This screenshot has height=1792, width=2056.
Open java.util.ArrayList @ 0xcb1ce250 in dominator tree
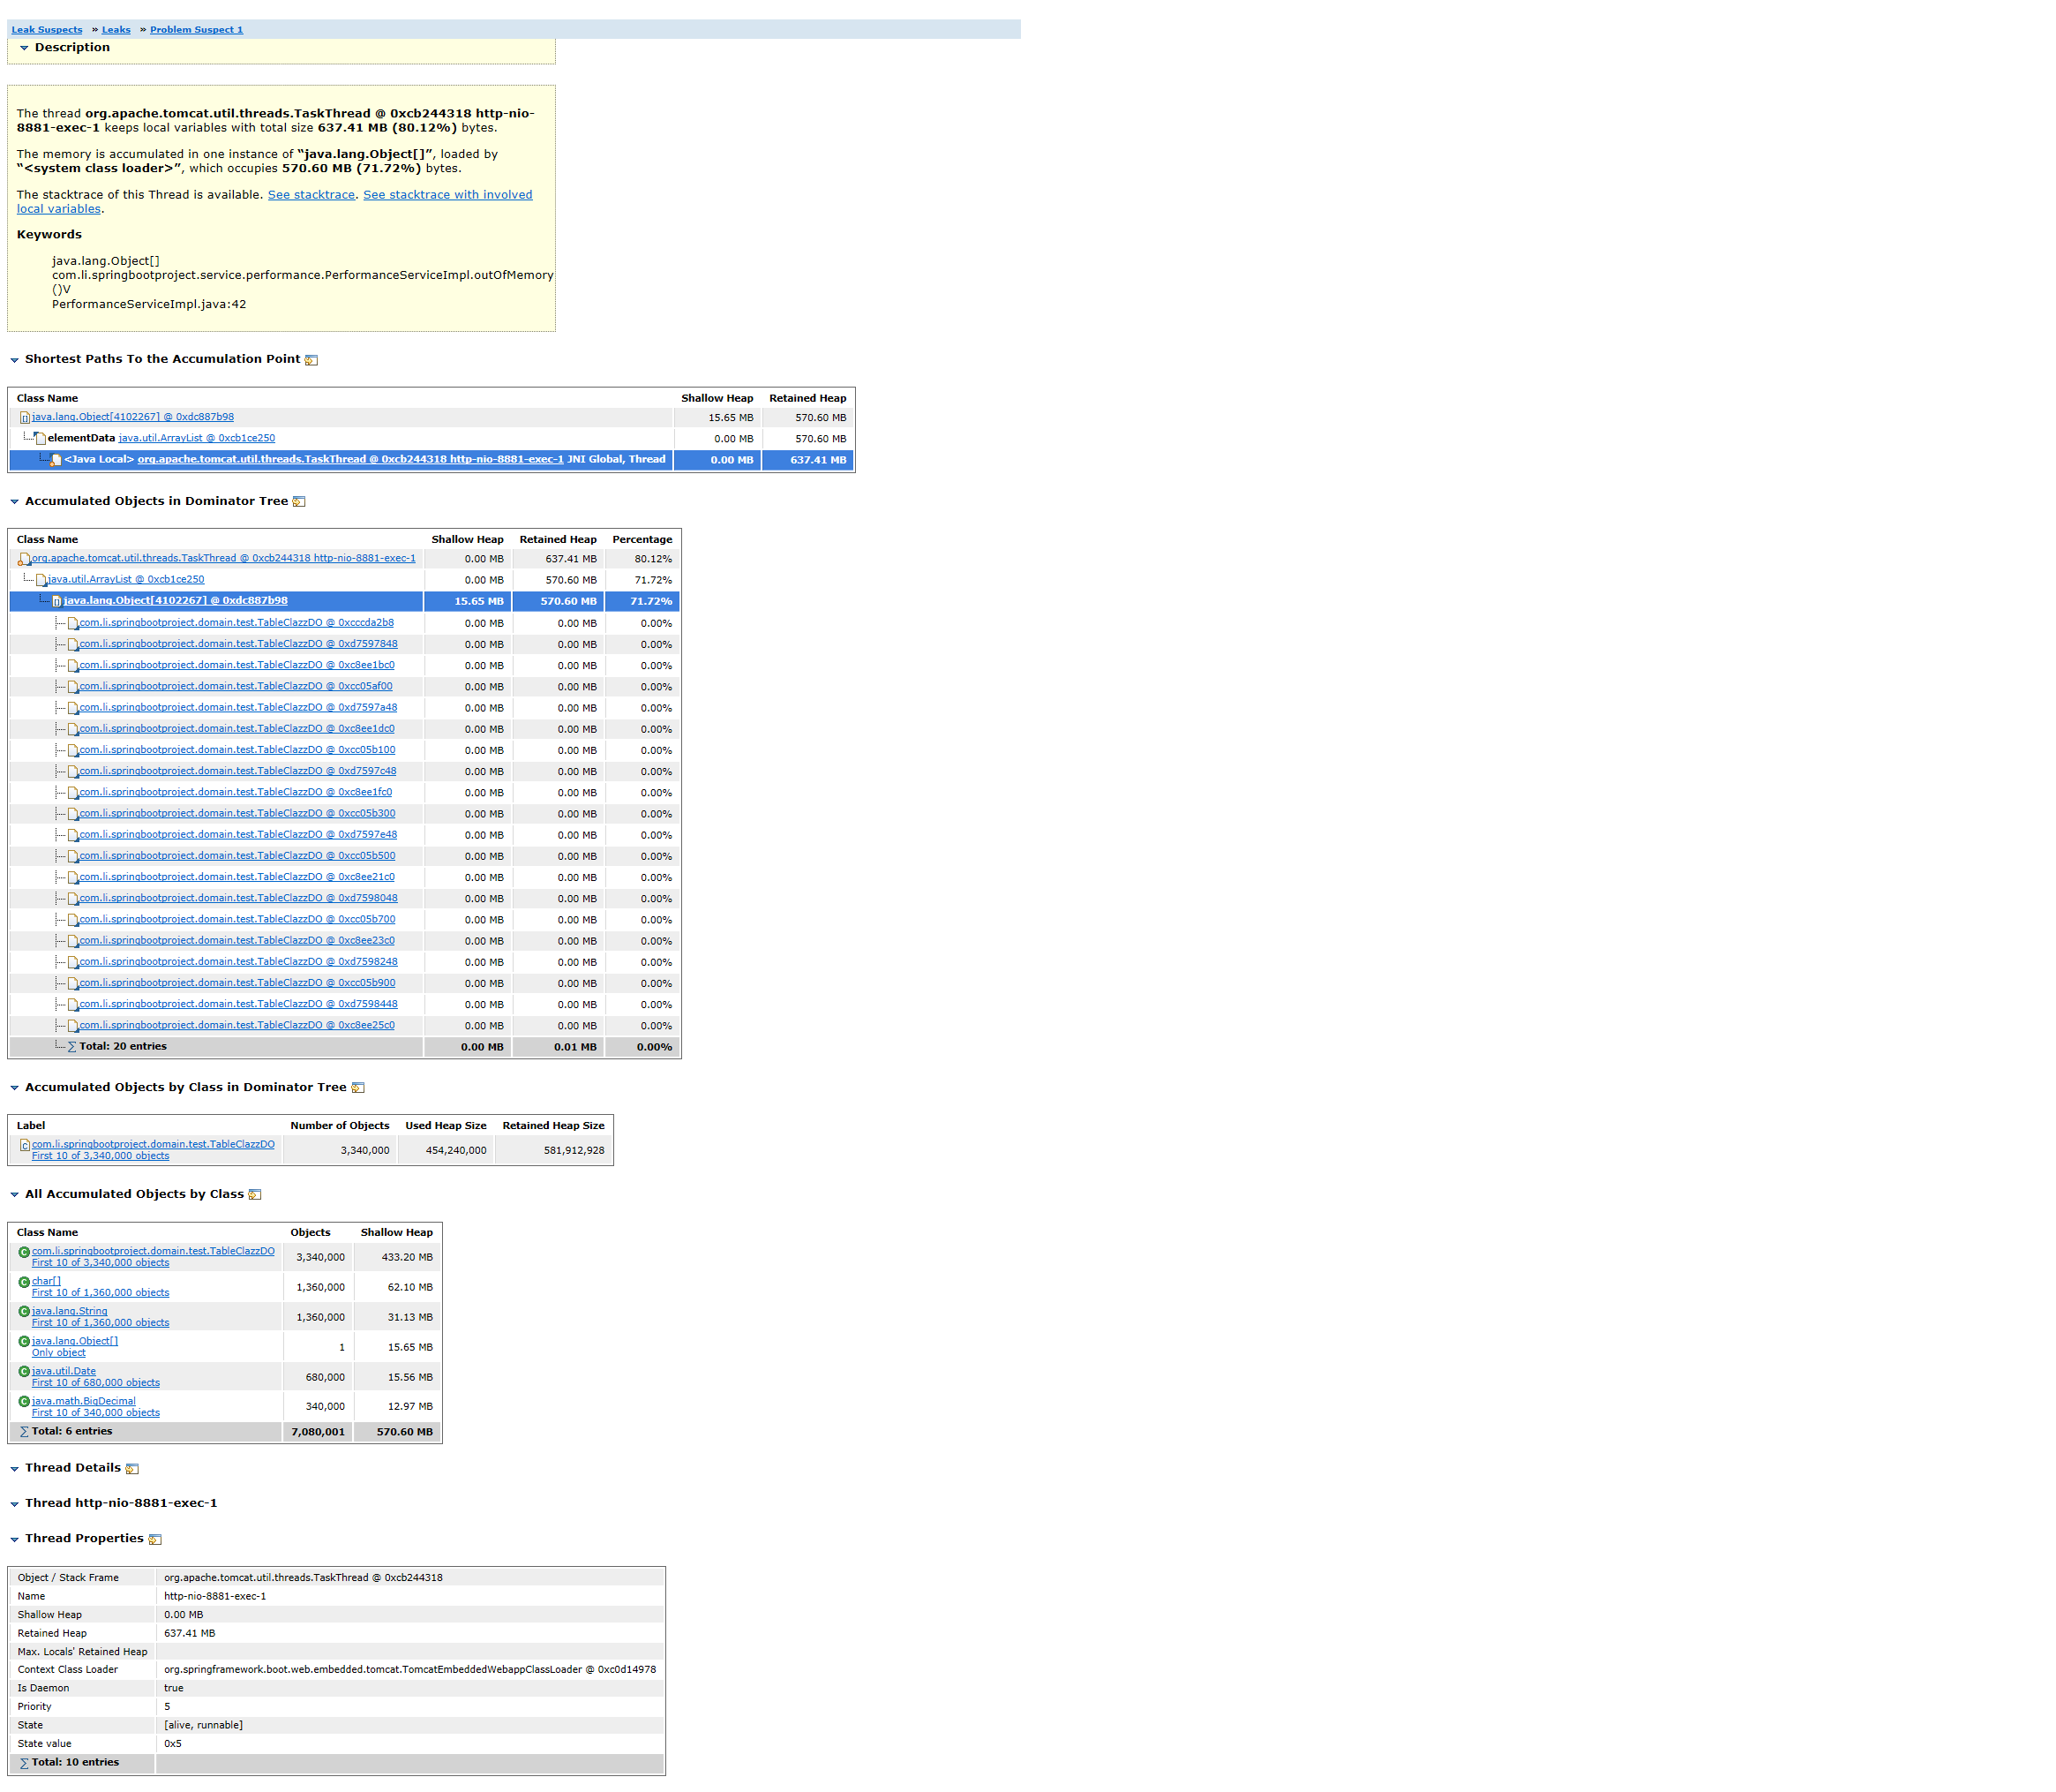tap(126, 580)
